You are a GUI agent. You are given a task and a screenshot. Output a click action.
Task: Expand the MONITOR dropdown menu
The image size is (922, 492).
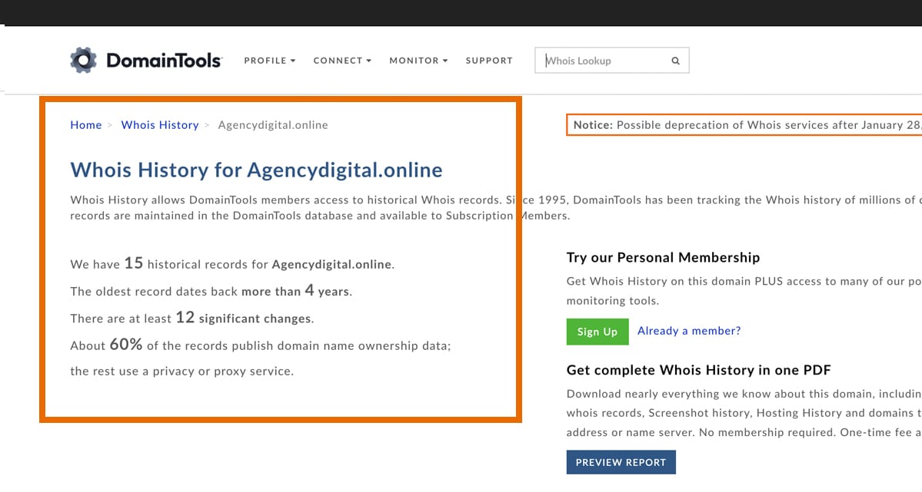(418, 61)
